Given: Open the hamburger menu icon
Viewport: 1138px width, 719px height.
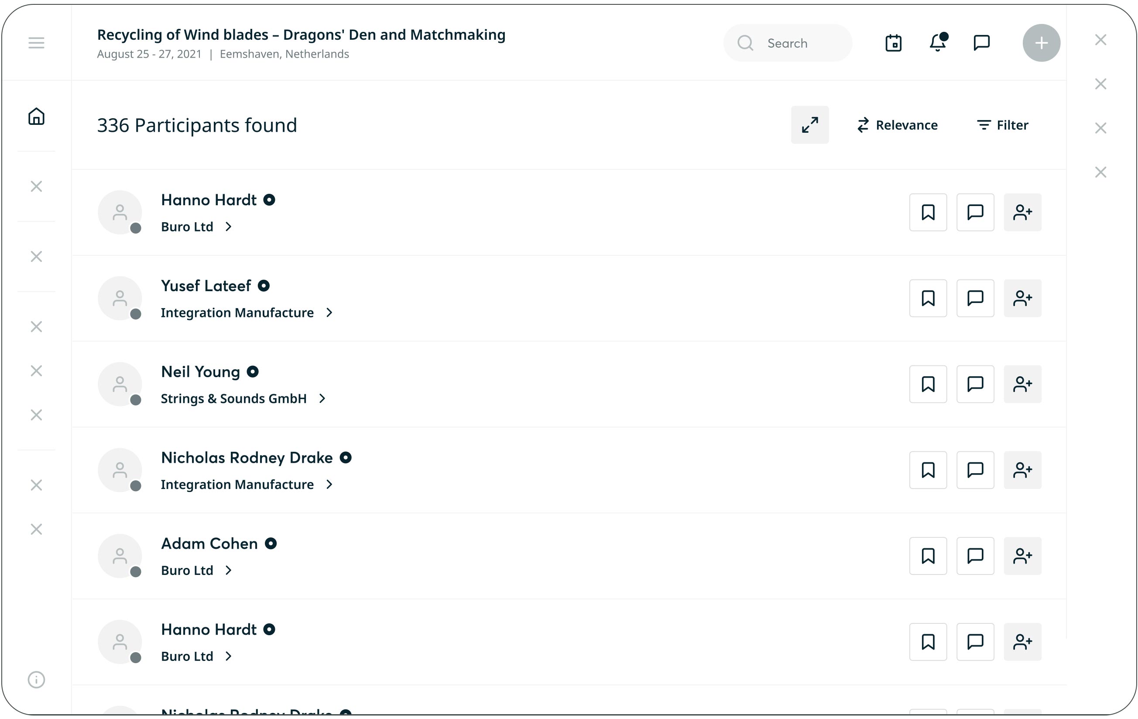Looking at the screenshot, I should [36, 43].
